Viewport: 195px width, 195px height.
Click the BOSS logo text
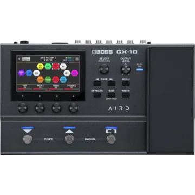coord(102,52)
